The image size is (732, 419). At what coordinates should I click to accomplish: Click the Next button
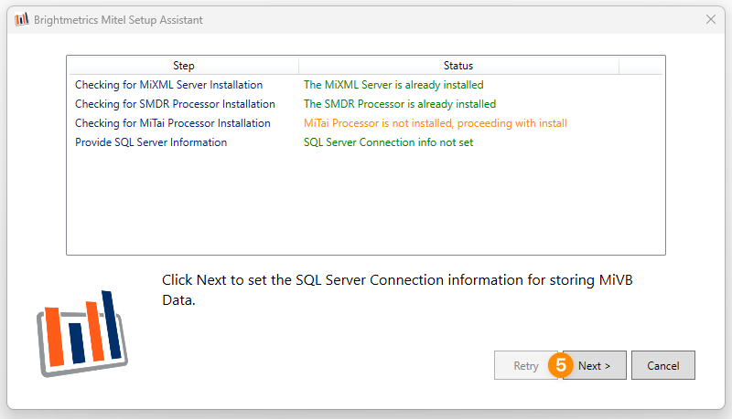point(594,365)
